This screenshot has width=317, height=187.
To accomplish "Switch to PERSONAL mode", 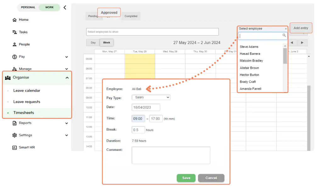I will 28,7.
